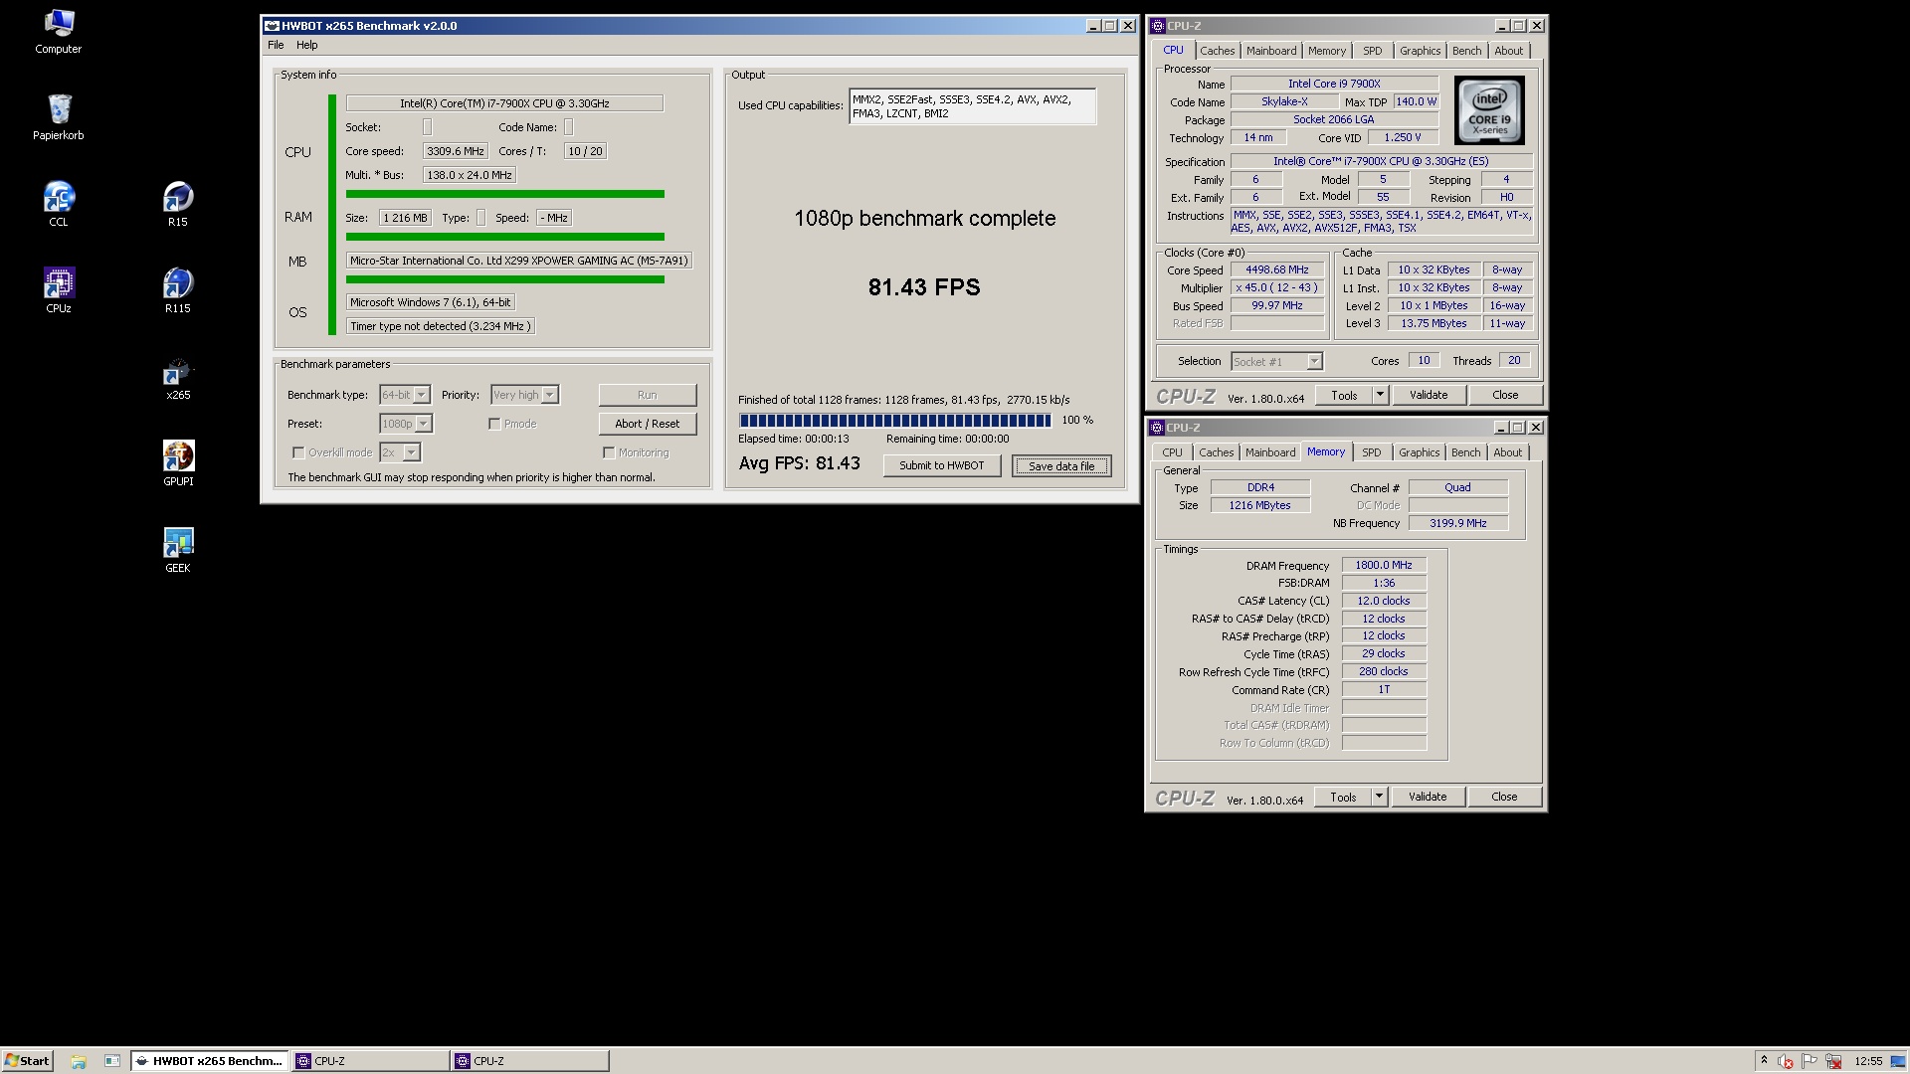The image size is (1910, 1074).
Task: Open the taskbar file explorer icon
Action: pyautogui.click(x=79, y=1061)
